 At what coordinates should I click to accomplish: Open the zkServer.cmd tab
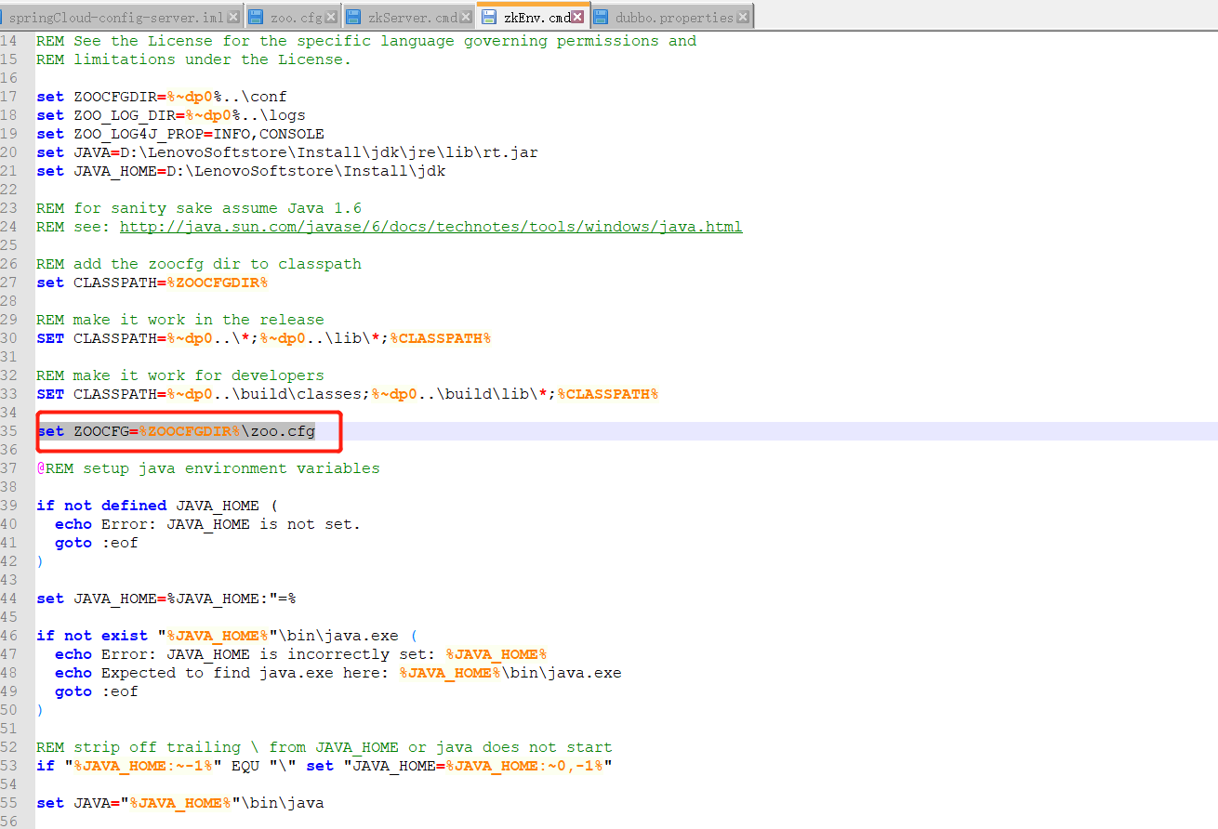(x=409, y=17)
